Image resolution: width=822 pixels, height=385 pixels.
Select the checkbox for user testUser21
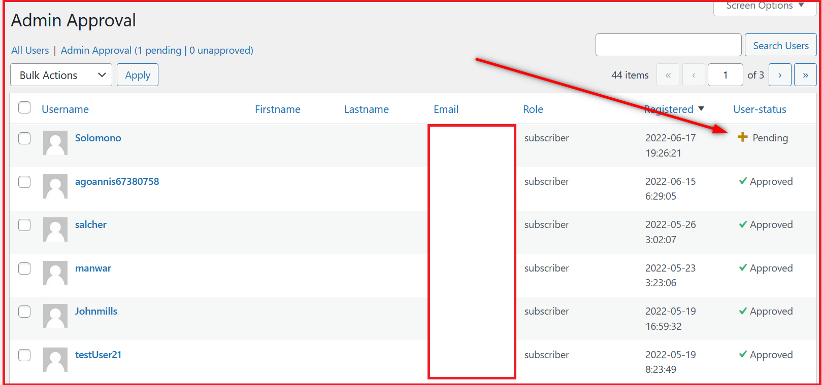coord(24,355)
